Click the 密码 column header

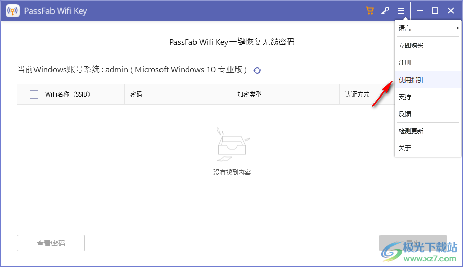point(178,94)
